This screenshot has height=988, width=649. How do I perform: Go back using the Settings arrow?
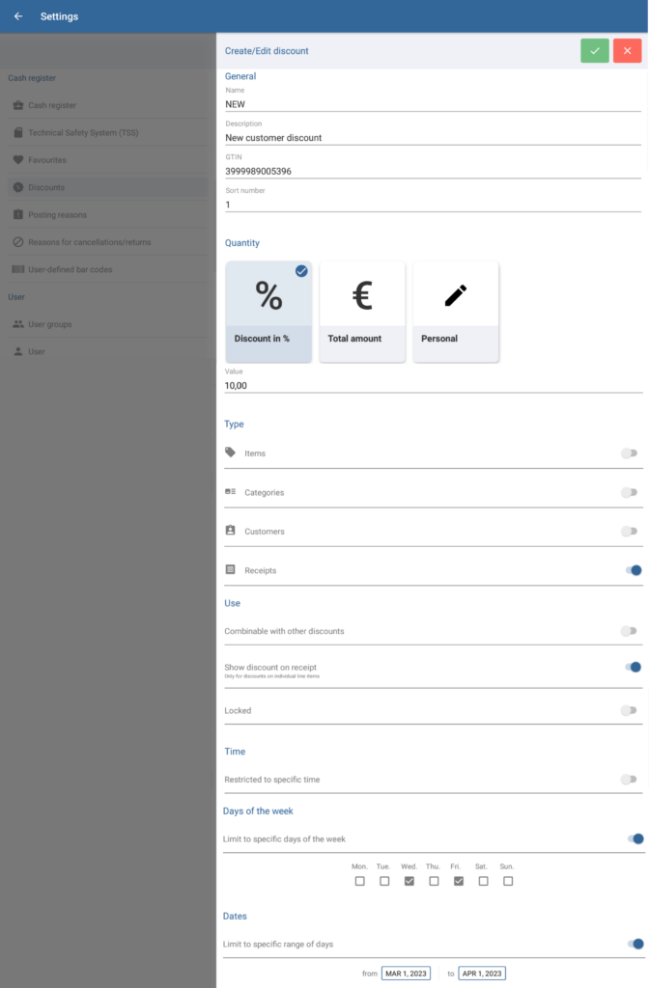tap(18, 16)
